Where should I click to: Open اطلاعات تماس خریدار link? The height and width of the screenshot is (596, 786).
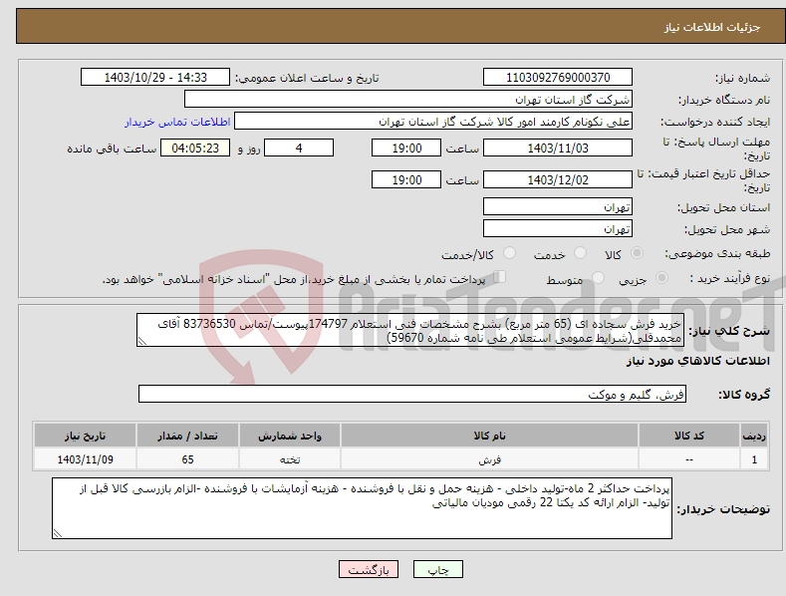[177, 122]
